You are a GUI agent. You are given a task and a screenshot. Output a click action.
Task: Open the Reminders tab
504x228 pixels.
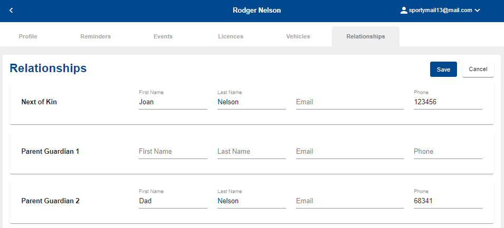pos(96,36)
